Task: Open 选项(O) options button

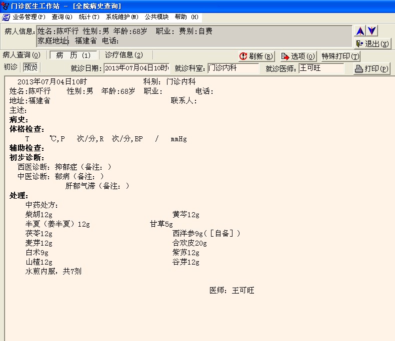Action: (x=298, y=56)
